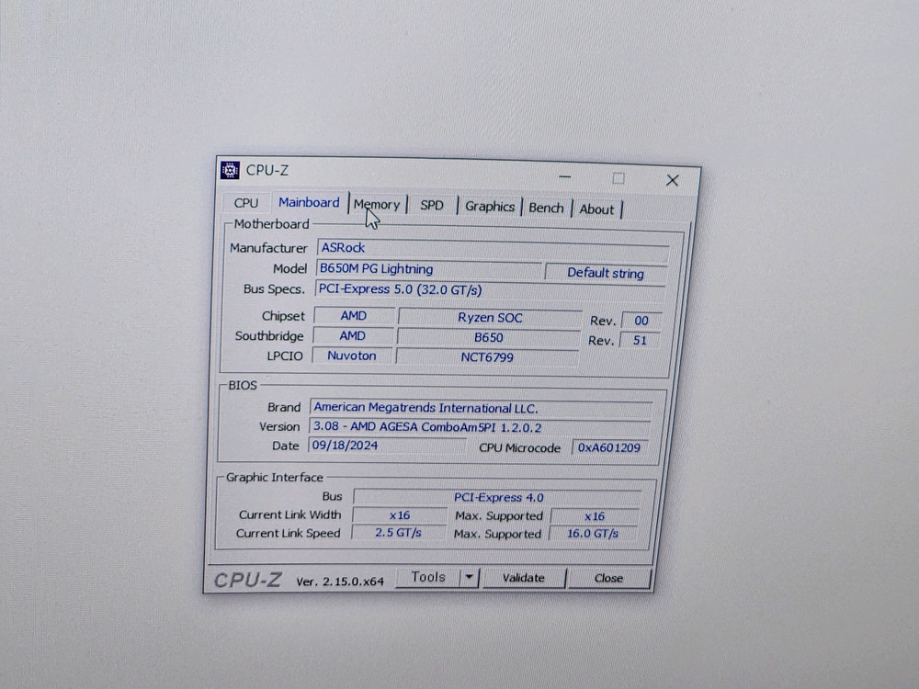The image size is (919, 689).
Task: Click the Tools button
Action: (428, 576)
